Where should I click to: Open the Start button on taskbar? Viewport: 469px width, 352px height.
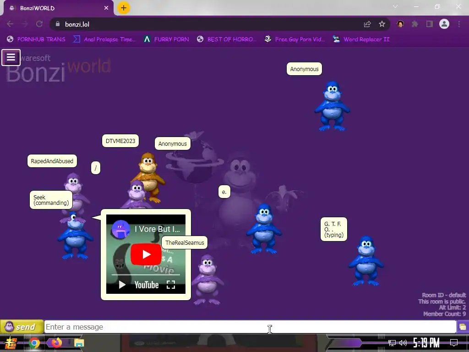(11, 343)
